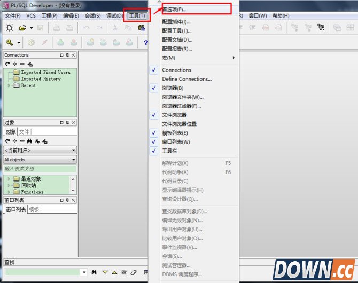Click the blue question mark help icon
This screenshot has height=283, width=358.
pos(146,43)
